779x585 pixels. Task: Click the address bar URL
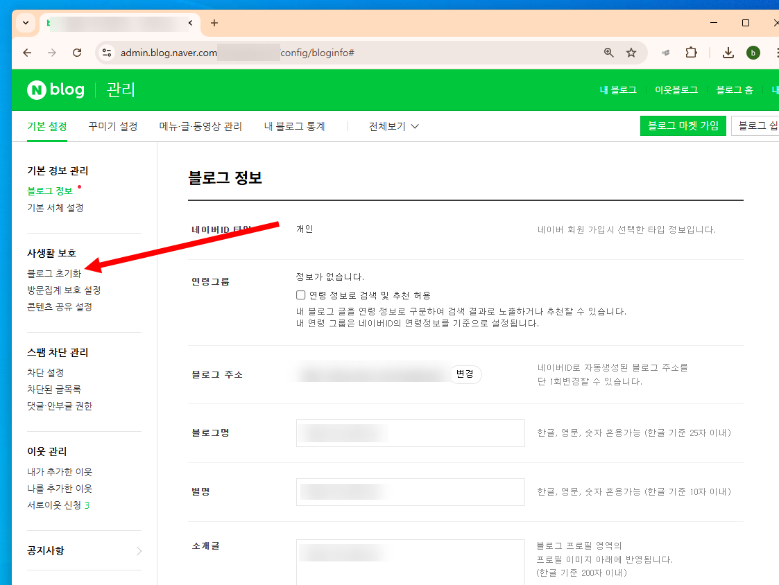[237, 53]
